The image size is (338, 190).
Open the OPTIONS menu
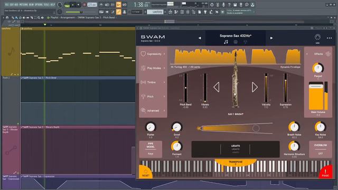pos(39,5)
